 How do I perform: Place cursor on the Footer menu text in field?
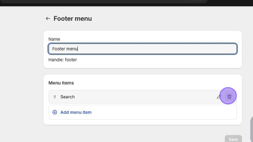(65, 49)
